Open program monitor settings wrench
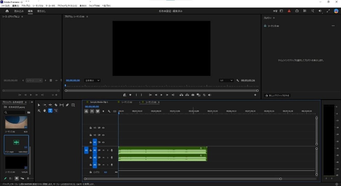This screenshot has width=341, height=186. click(237, 80)
